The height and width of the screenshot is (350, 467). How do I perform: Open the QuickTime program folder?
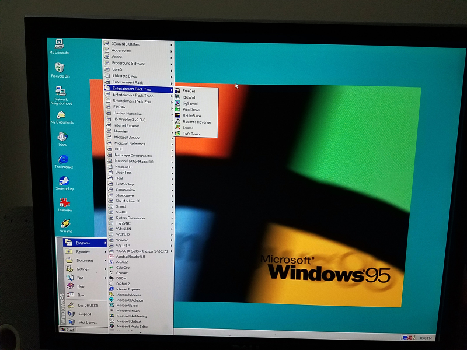click(x=140, y=172)
